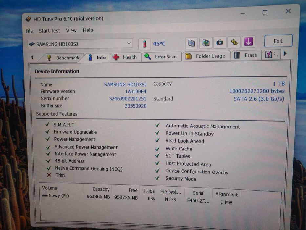Click the Serial column header in volume list

(198, 193)
